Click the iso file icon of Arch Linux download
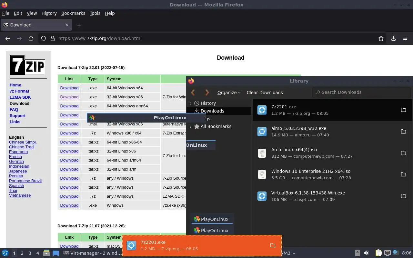413x258 pixels. (x=262, y=153)
